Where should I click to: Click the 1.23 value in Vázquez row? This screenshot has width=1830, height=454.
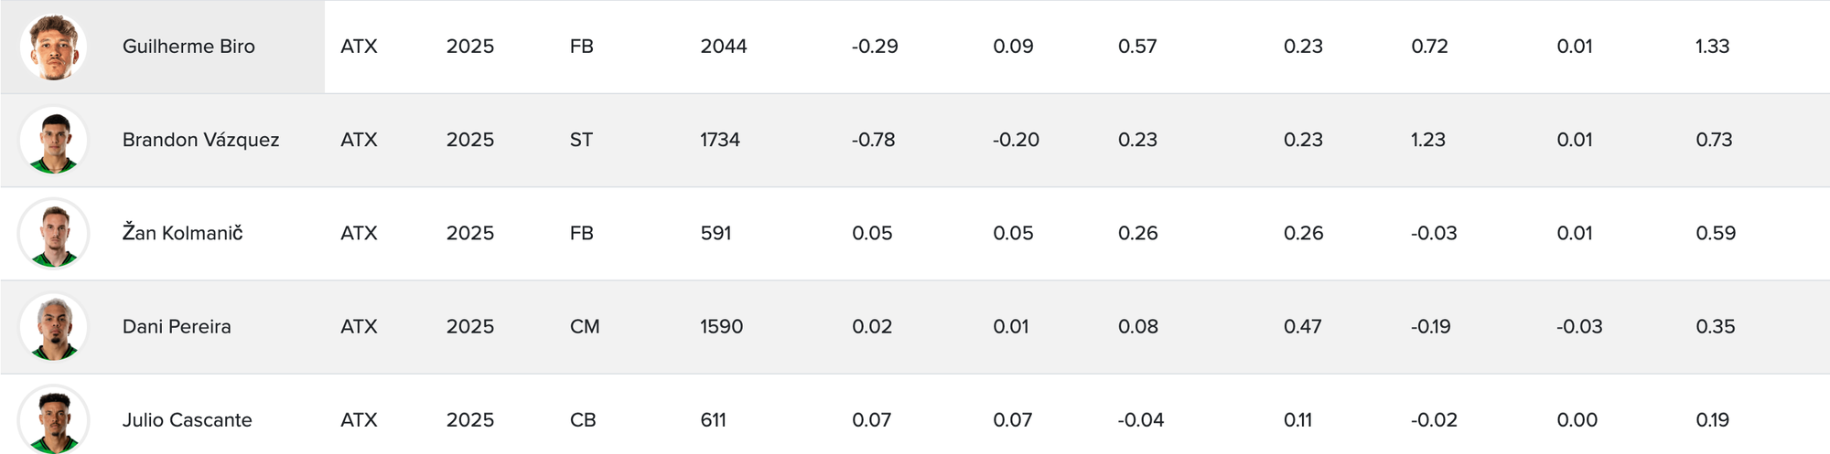[x=1428, y=140]
